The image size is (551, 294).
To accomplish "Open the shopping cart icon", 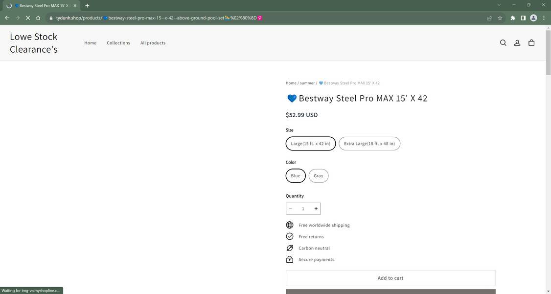I will coord(531,43).
